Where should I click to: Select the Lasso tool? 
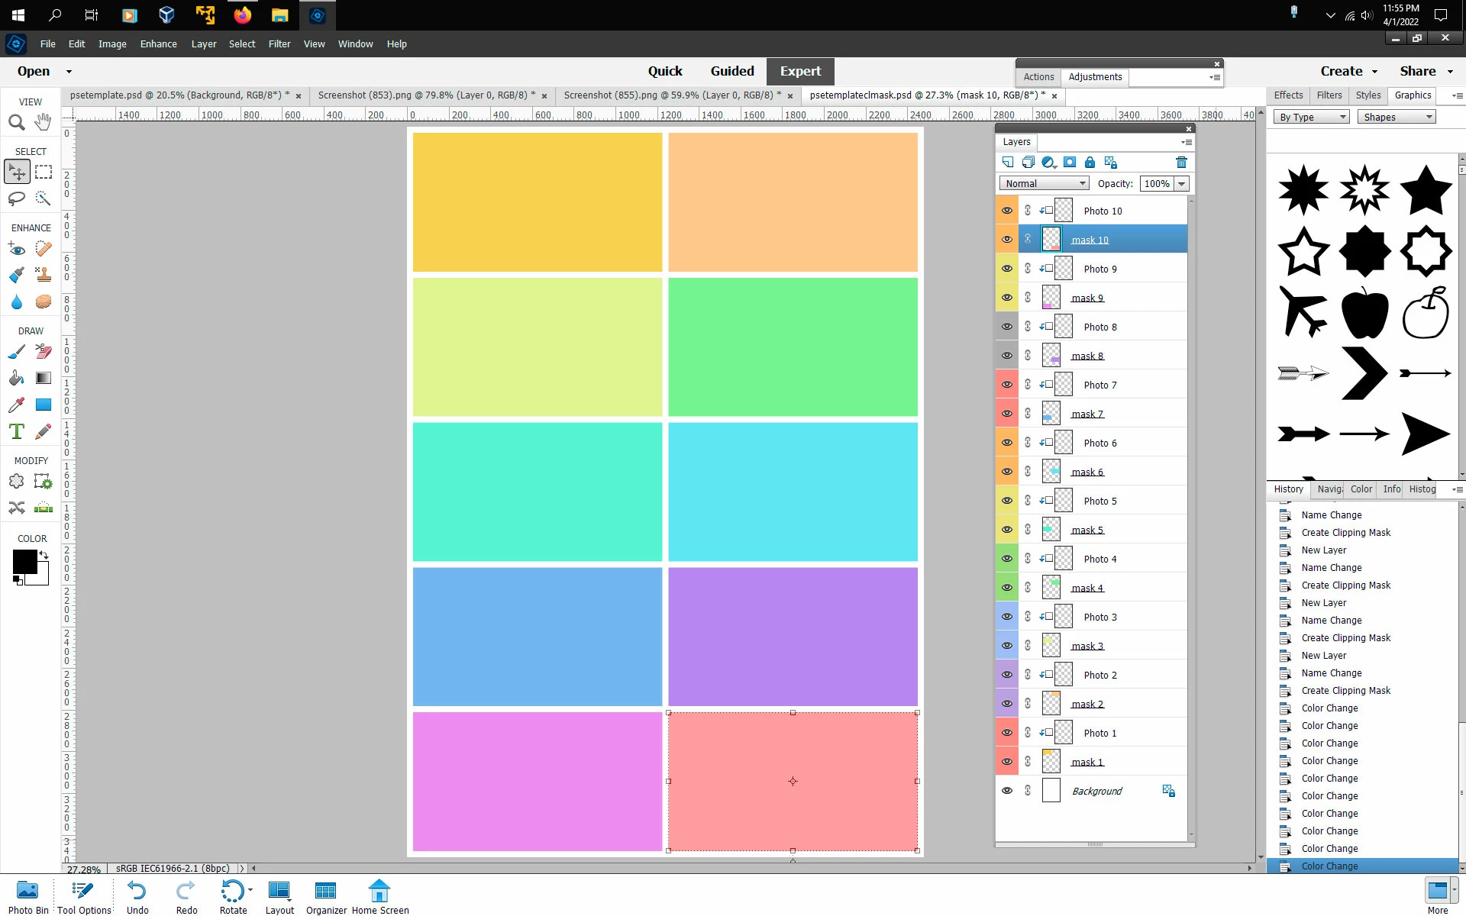pos(16,199)
